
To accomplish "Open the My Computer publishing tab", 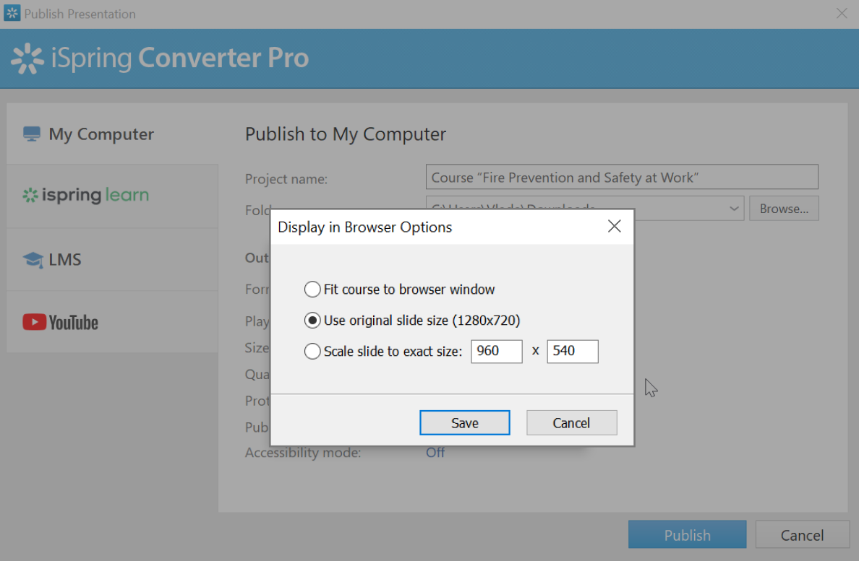I will point(112,134).
